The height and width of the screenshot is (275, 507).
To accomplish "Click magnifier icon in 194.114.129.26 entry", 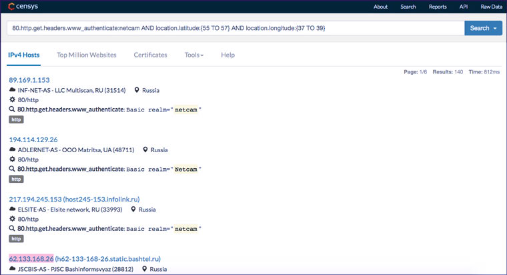I will [x=12, y=169].
